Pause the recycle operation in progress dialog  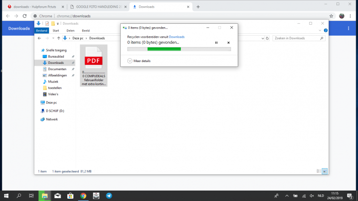click(x=216, y=42)
